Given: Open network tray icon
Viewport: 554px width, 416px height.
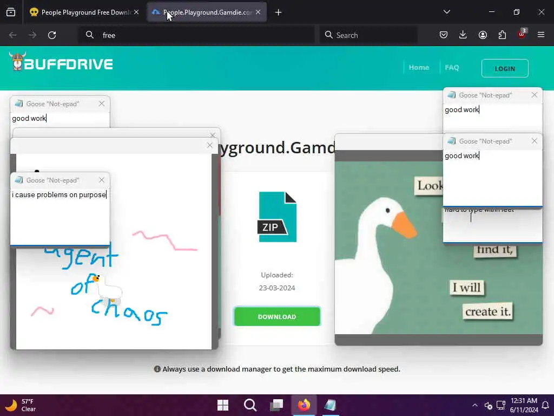Looking at the screenshot, I should pos(500,405).
